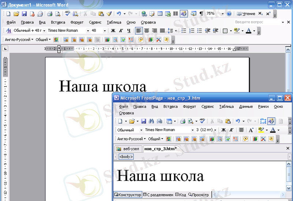This screenshot has width=293, height=201.
Task: Open Word Help question mark icon
Action: click(x=229, y=14)
